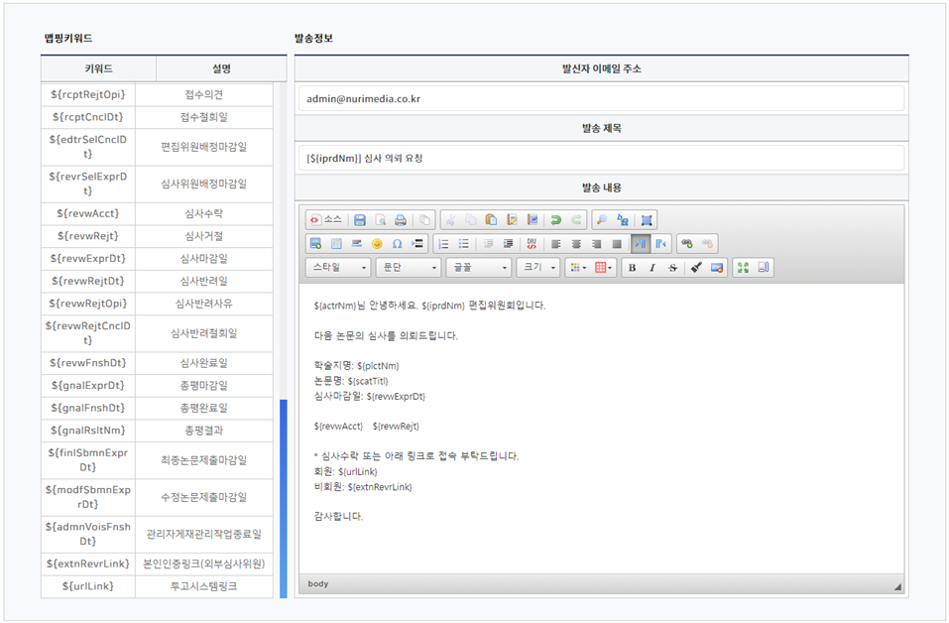Toggle strikethrough formatting
Screen dimensions: 949x623
coord(672,268)
